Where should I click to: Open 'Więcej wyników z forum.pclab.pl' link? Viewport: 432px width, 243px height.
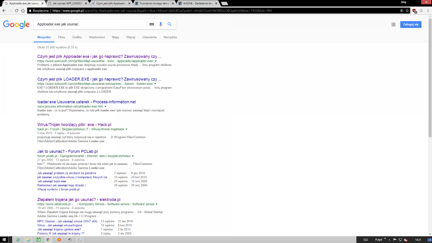pos(58,189)
